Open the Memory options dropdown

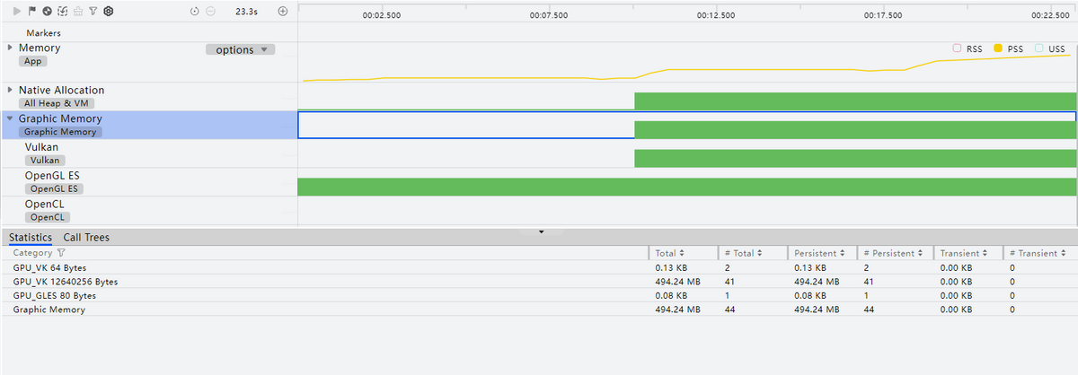[240, 50]
